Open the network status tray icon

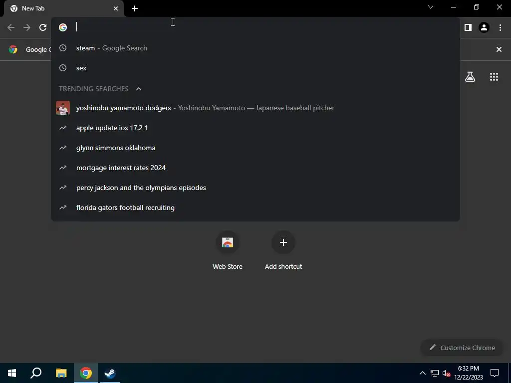click(x=435, y=373)
